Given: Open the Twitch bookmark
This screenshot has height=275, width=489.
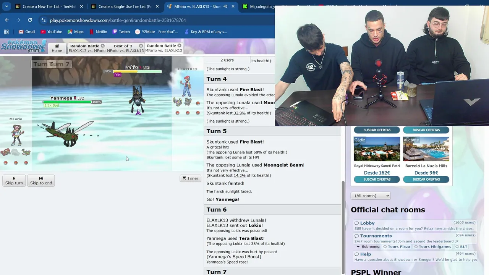Looking at the screenshot, I should tap(121, 32).
